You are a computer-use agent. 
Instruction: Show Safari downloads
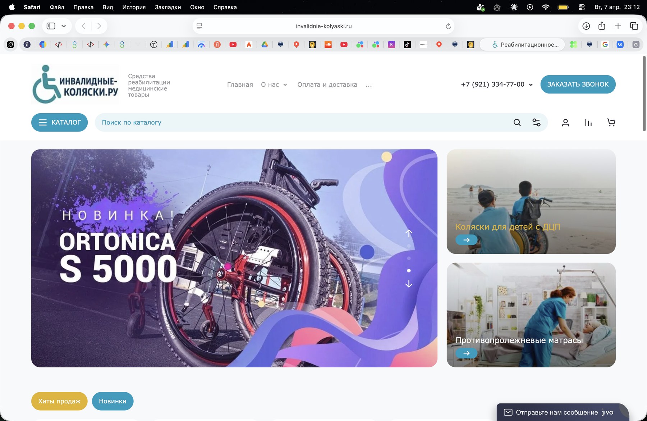coord(586,26)
